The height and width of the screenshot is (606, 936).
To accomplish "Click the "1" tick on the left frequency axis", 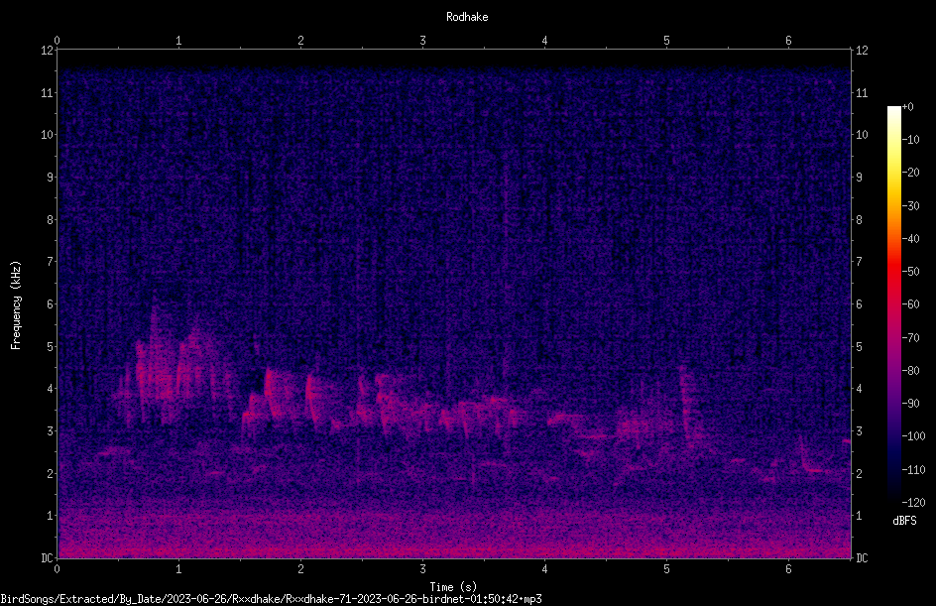I will point(50,516).
